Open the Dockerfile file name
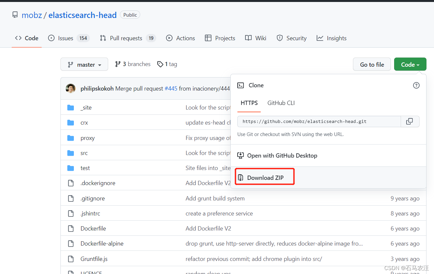The width and height of the screenshot is (434, 274). click(x=93, y=229)
